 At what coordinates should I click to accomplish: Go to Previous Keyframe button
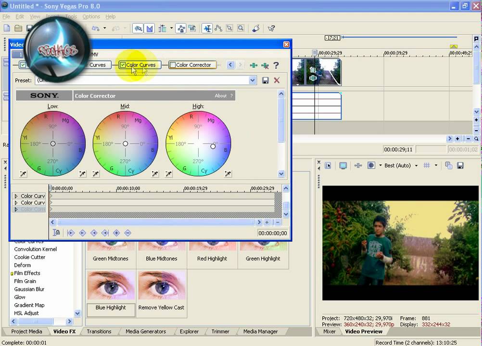tap(82, 233)
